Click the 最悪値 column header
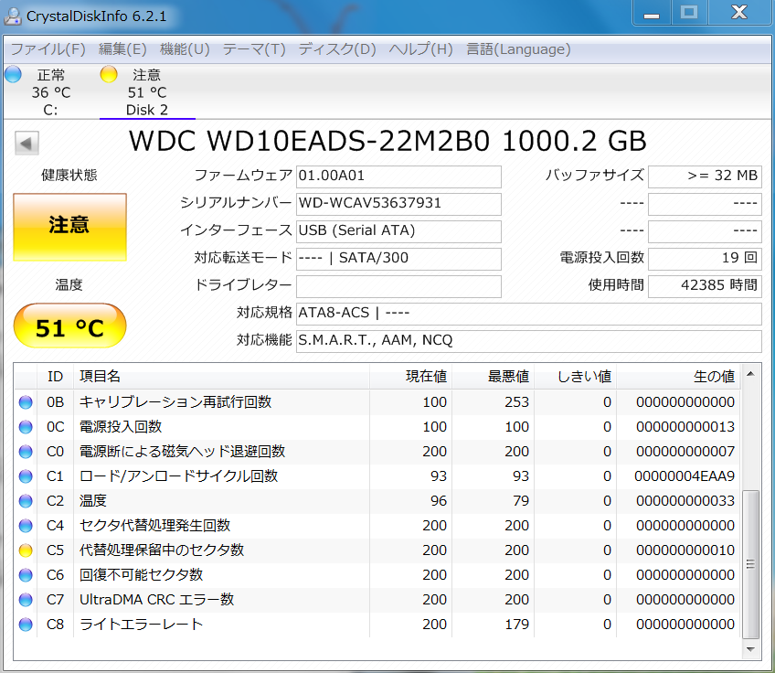 [493, 377]
